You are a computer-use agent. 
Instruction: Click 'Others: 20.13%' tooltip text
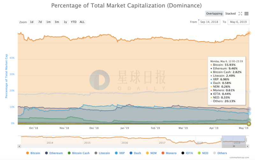click(224, 101)
